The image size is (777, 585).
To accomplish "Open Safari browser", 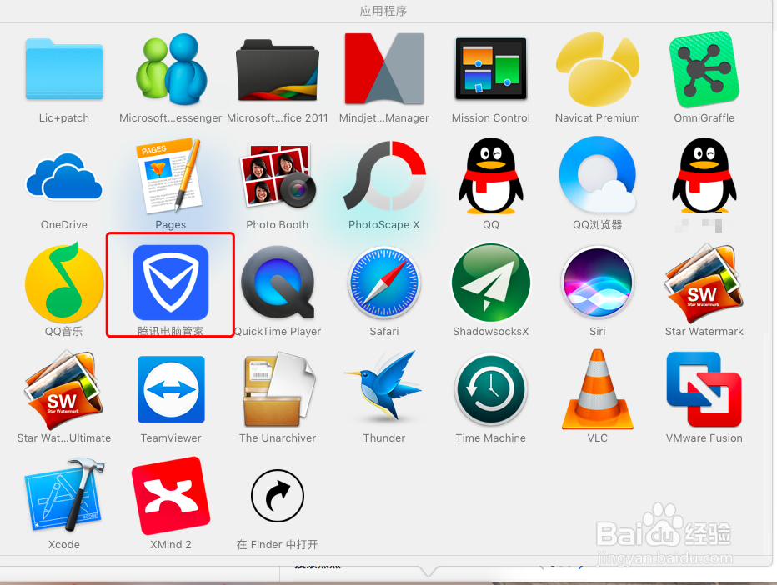I will [384, 282].
